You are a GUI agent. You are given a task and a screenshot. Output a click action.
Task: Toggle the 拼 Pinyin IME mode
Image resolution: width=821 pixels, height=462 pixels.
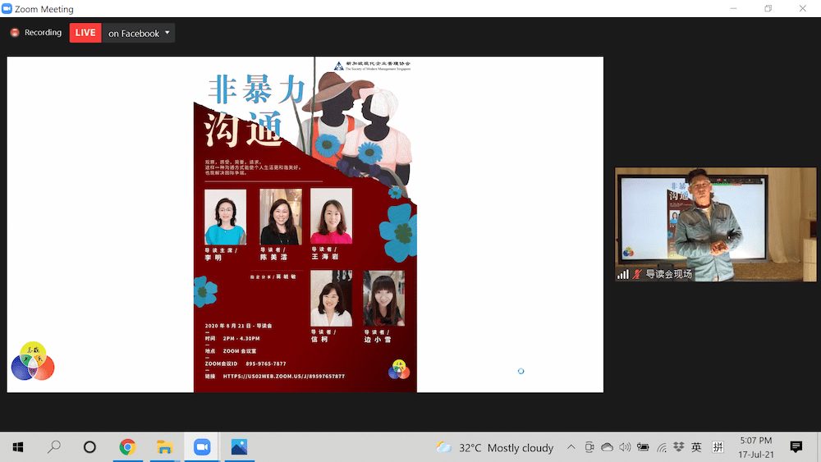click(x=718, y=447)
